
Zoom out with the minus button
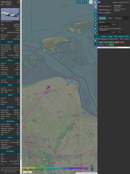click(92, 170)
